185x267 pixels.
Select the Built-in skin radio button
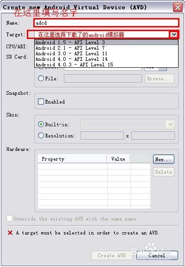tap(41, 124)
